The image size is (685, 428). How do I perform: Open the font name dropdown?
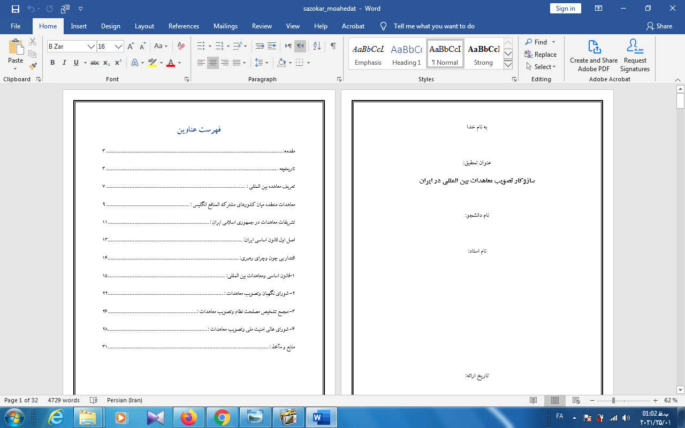tap(91, 47)
